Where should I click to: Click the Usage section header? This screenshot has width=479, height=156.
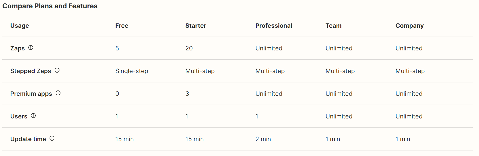click(19, 26)
